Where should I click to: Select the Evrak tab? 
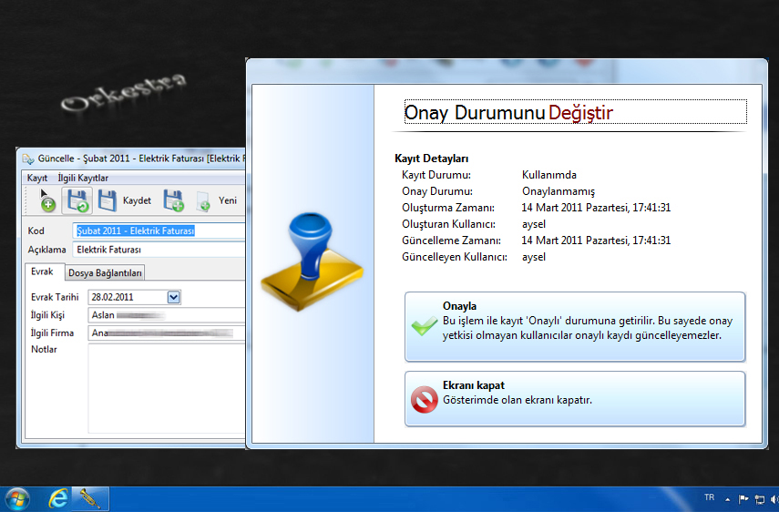coord(42,271)
